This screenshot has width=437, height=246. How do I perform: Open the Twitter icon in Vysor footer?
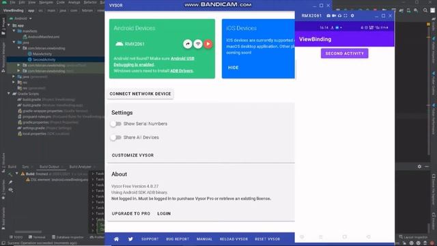130,239
